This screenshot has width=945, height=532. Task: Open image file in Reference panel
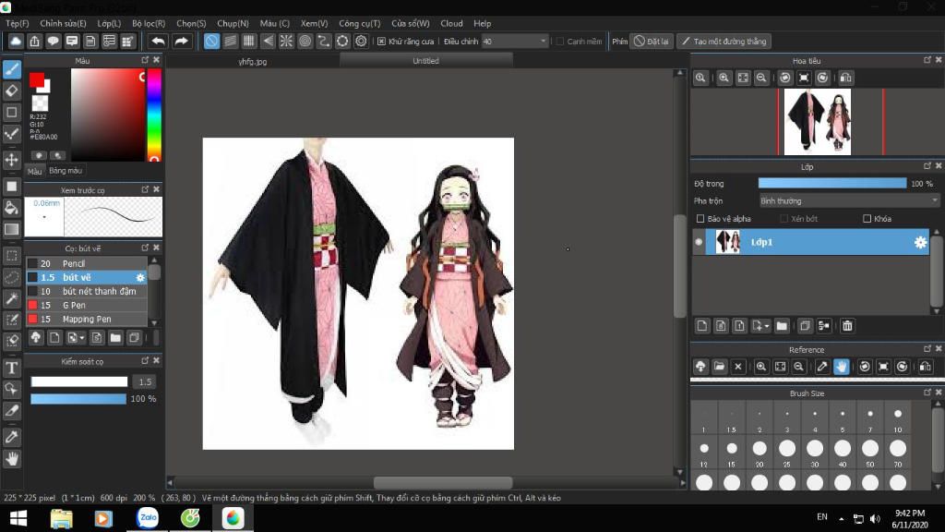pos(719,367)
